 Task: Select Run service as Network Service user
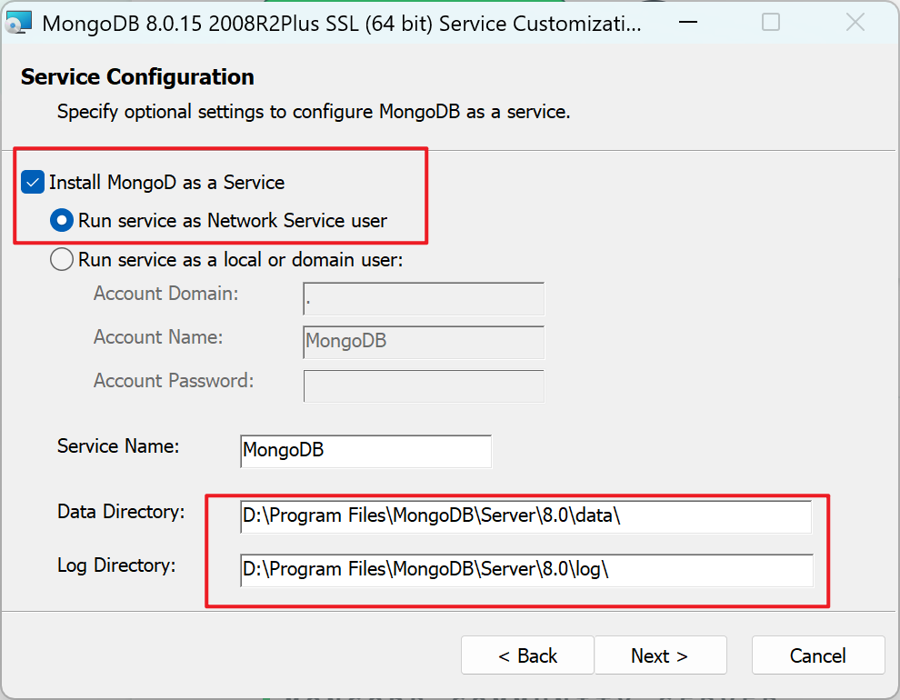click(x=62, y=221)
